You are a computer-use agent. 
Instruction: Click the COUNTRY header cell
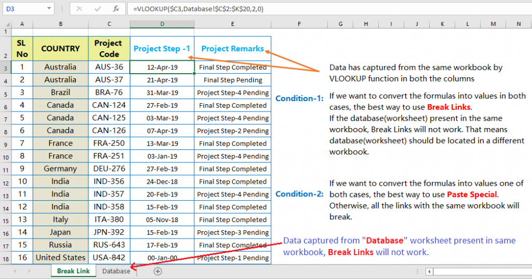[61, 49]
